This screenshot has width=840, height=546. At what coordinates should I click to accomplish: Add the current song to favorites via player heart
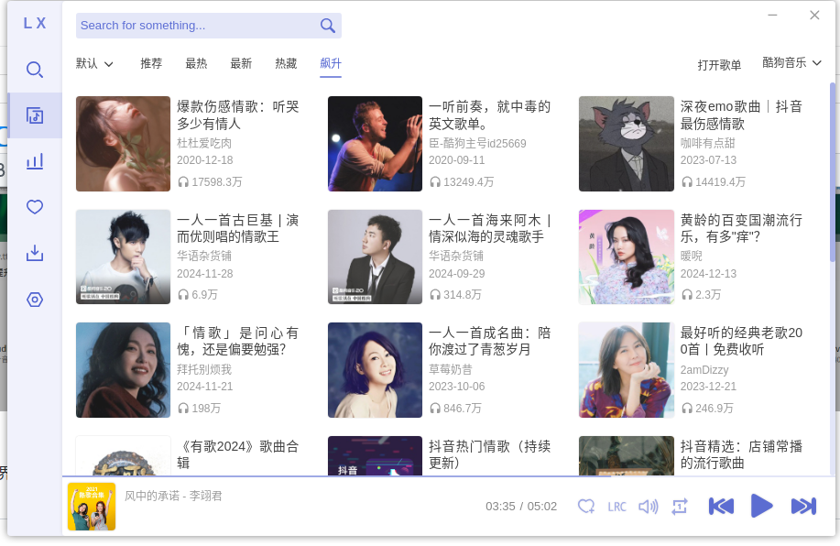[x=586, y=507]
